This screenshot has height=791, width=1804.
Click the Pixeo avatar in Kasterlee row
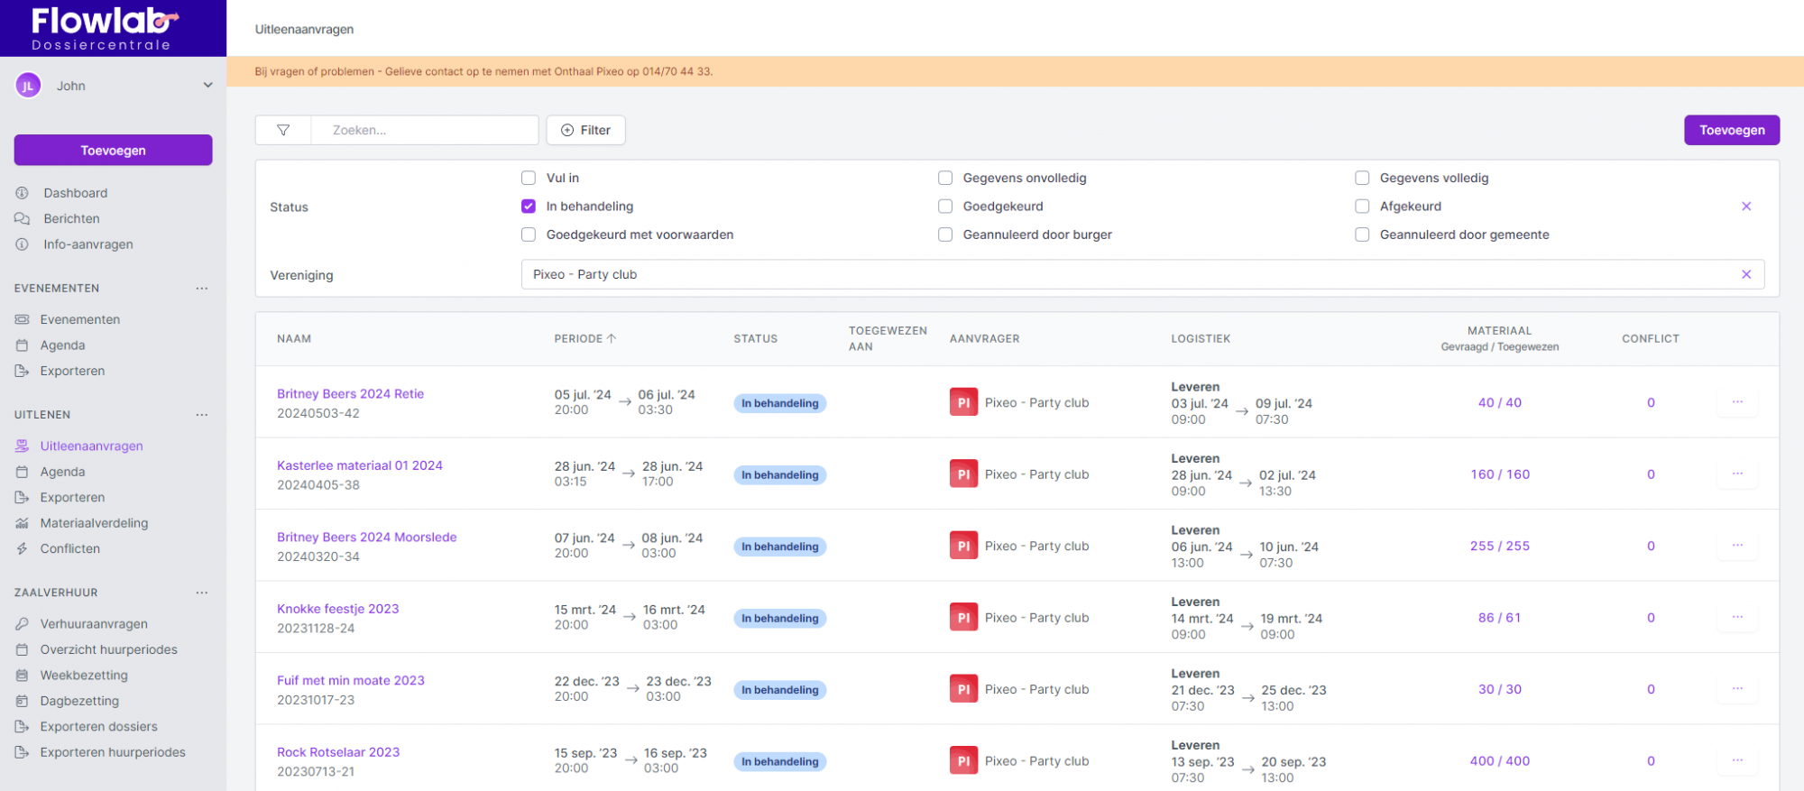[x=963, y=474]
